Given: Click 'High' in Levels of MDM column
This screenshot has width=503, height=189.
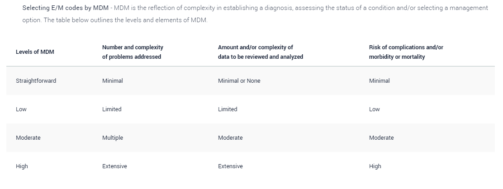Looking at the screenshot, I should [22, 166].
